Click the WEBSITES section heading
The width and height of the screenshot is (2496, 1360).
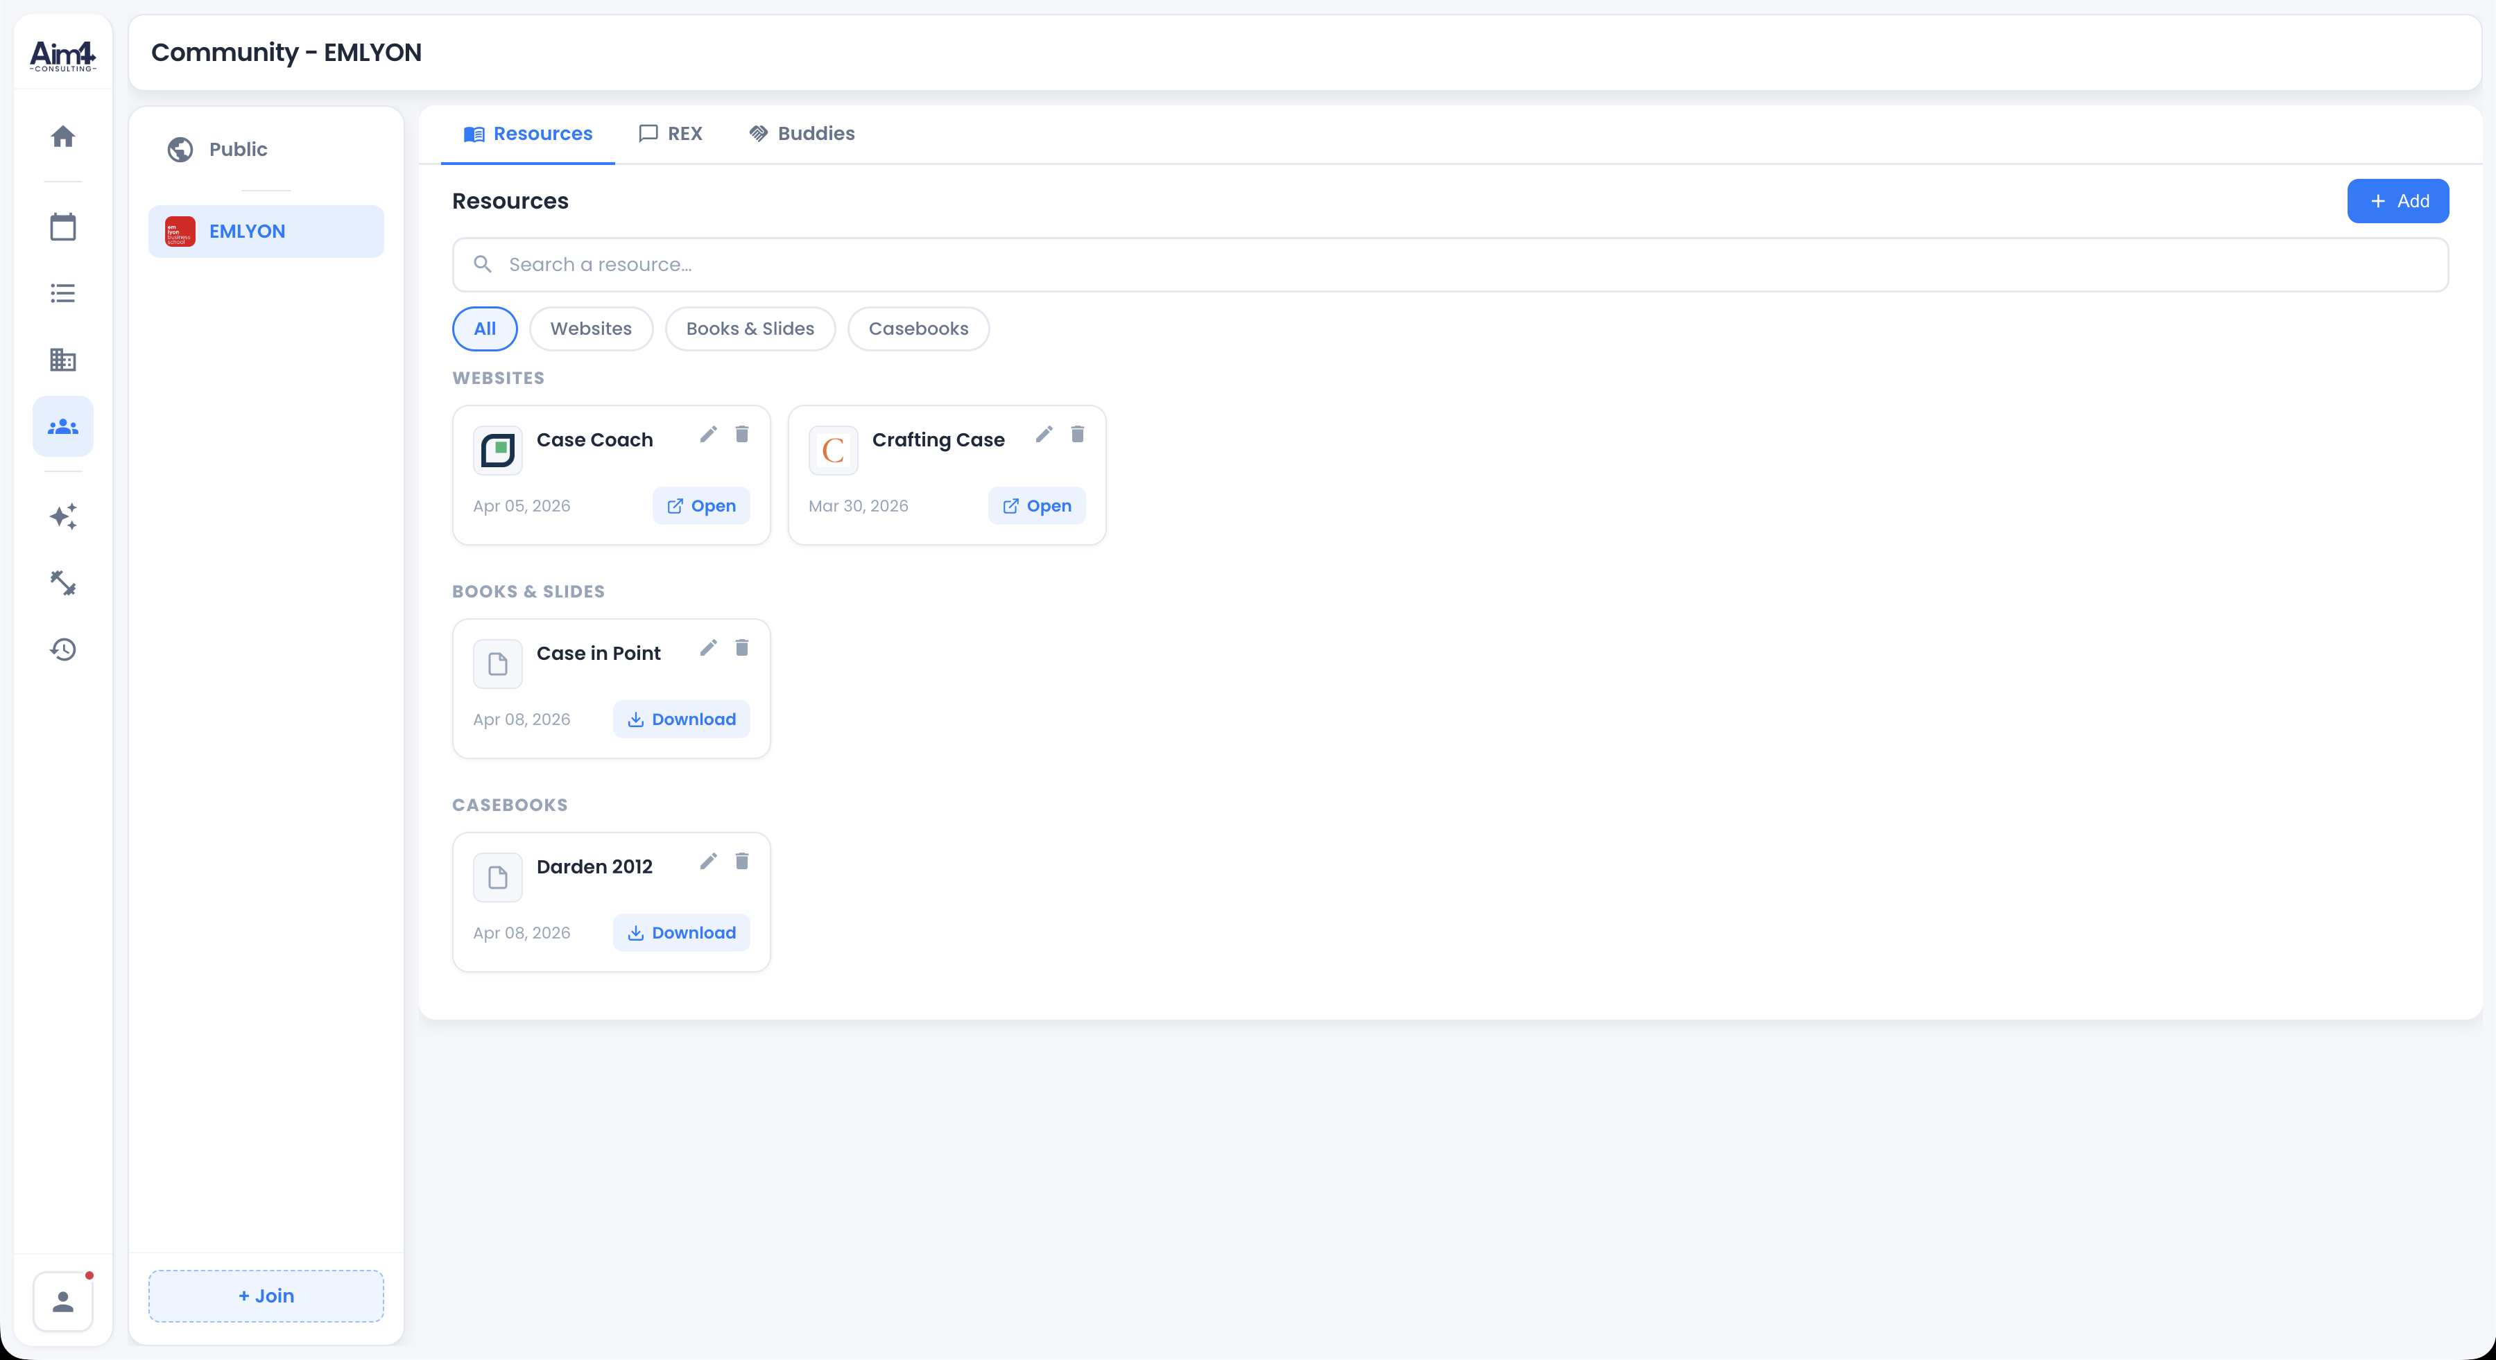tap(498, 378)
